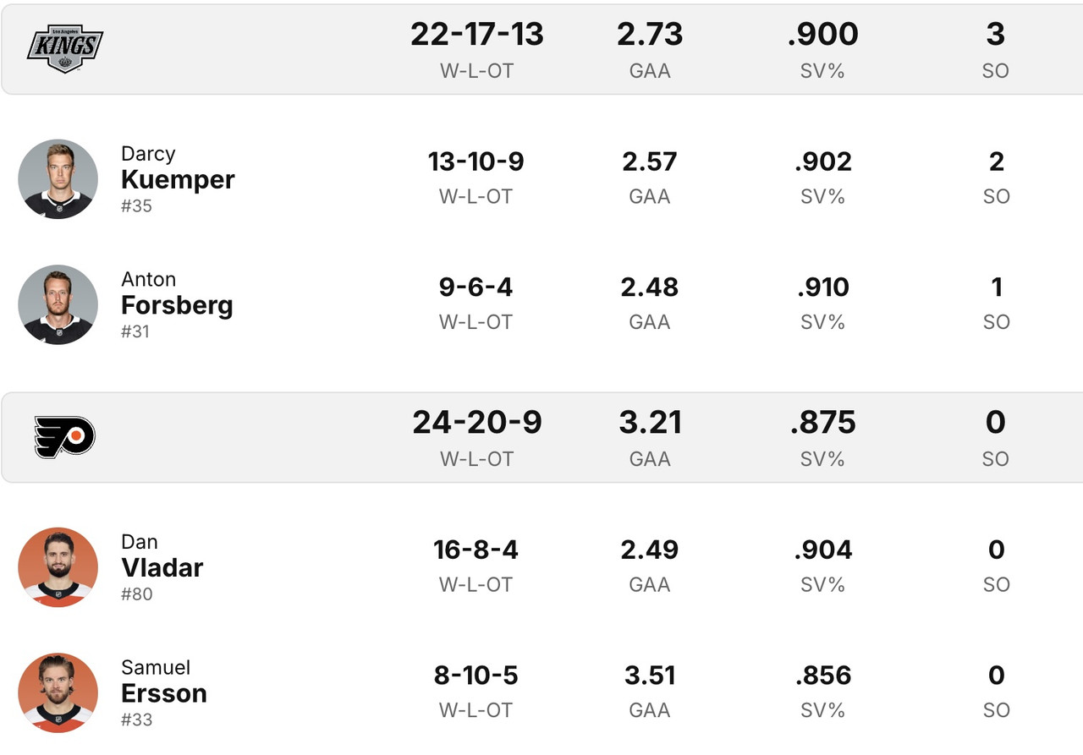Open Dan Vladar's headshot photo

coord(58,567)
